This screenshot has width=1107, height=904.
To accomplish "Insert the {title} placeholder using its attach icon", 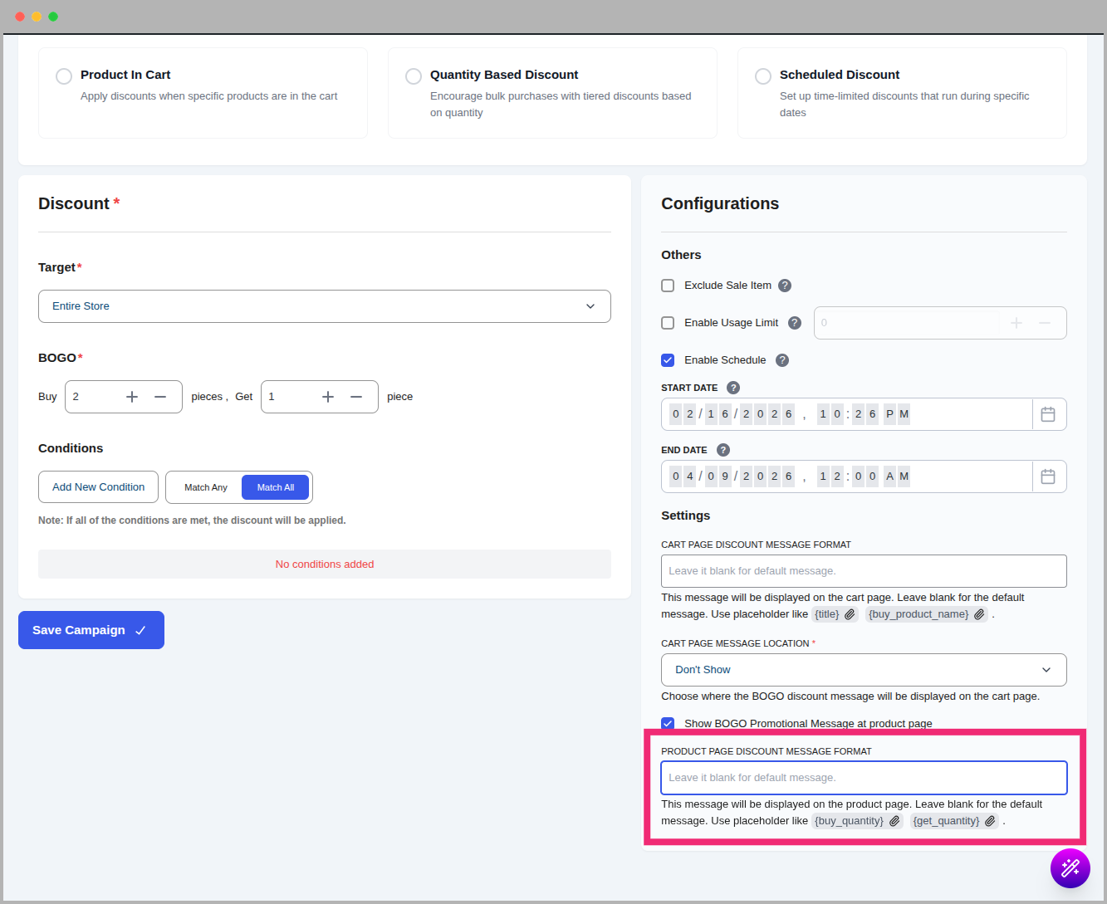I will (849, 614).
